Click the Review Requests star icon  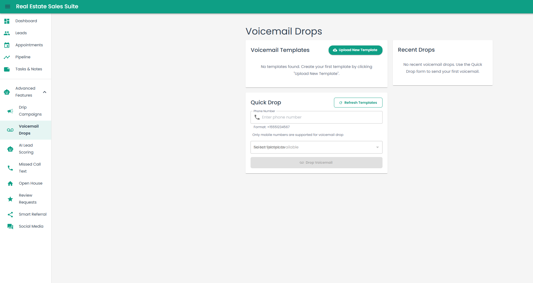(x=10, y=199)
